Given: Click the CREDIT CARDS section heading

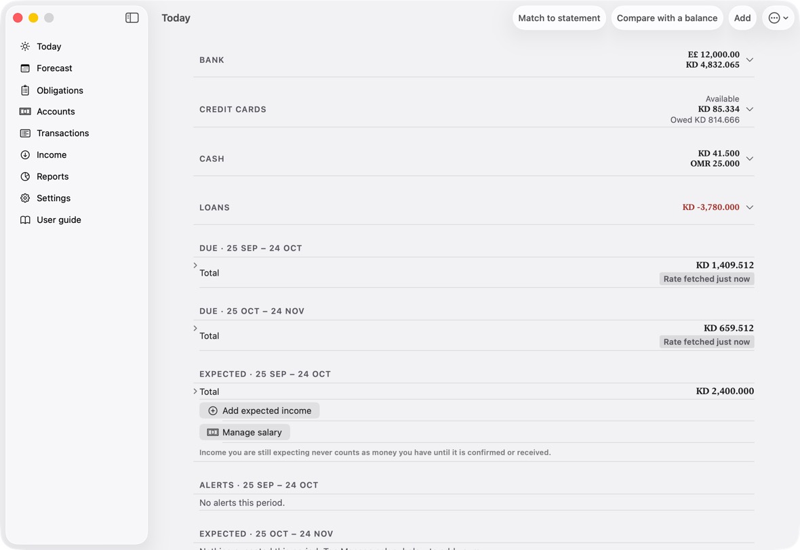Looking at the screenshot, I should [x=233, y=110].
